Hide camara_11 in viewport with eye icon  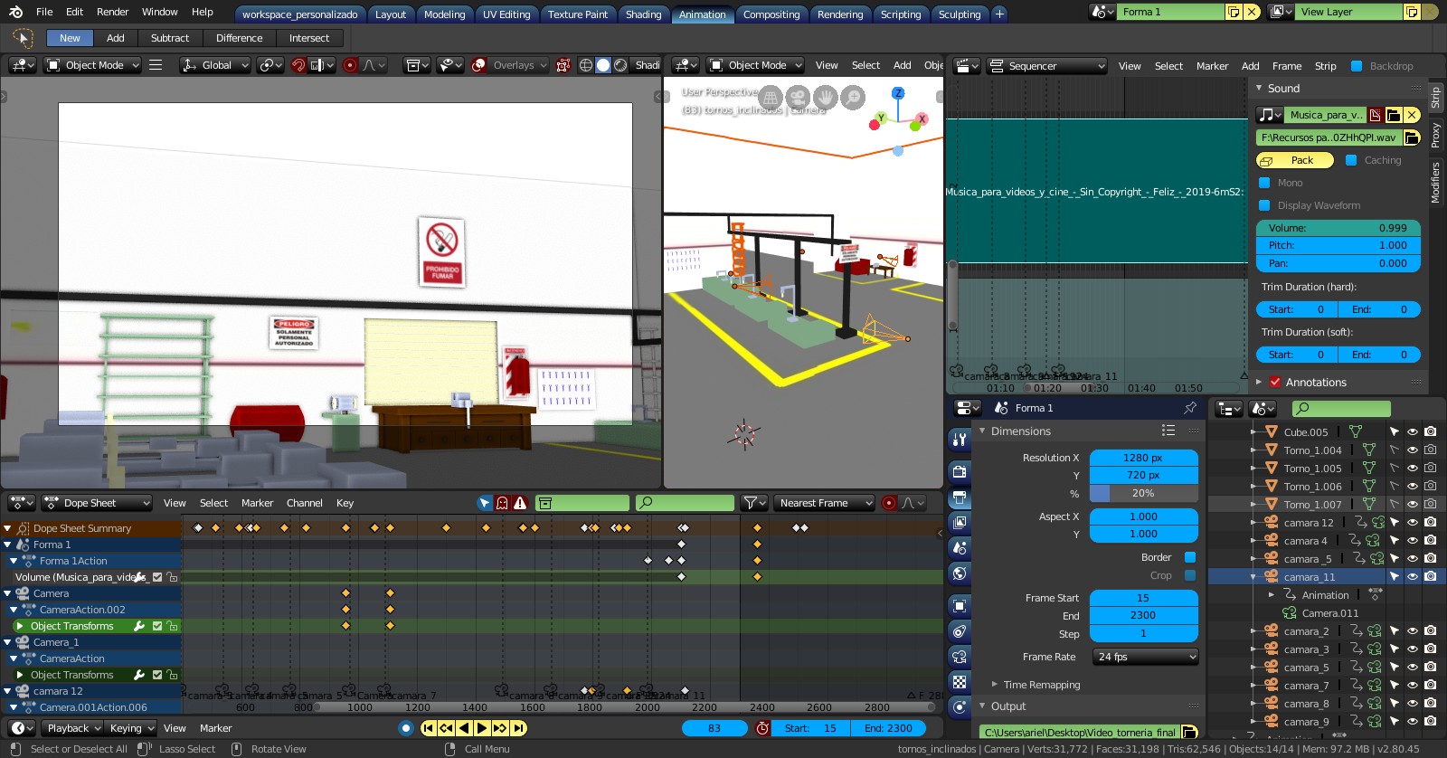point(1412,576)
